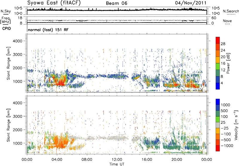This screenshot has width=239, height=166.
Task: Select the 'CPID' row label
Action: pos(7,28)
